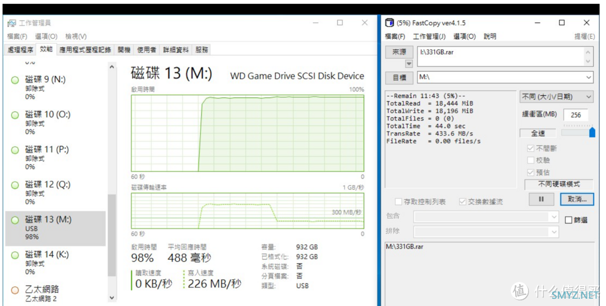Click the sidebar scrollbar thumb in Task Manager
The width and height of the screenshot is (606, 306).
[112, 235]
